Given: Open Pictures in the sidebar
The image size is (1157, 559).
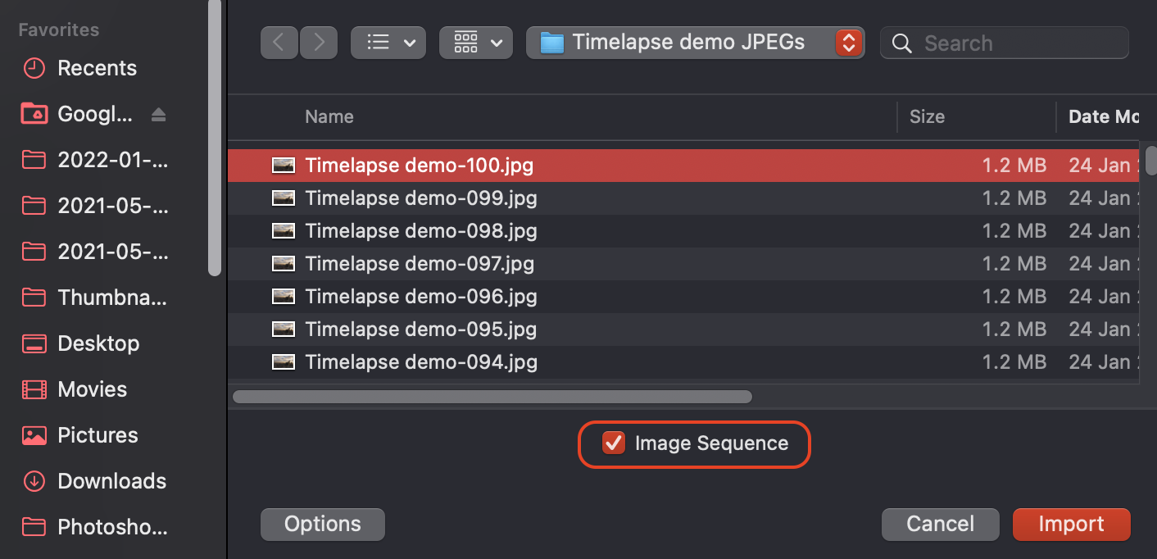Looking at the screenshot, I should [98, 435].
